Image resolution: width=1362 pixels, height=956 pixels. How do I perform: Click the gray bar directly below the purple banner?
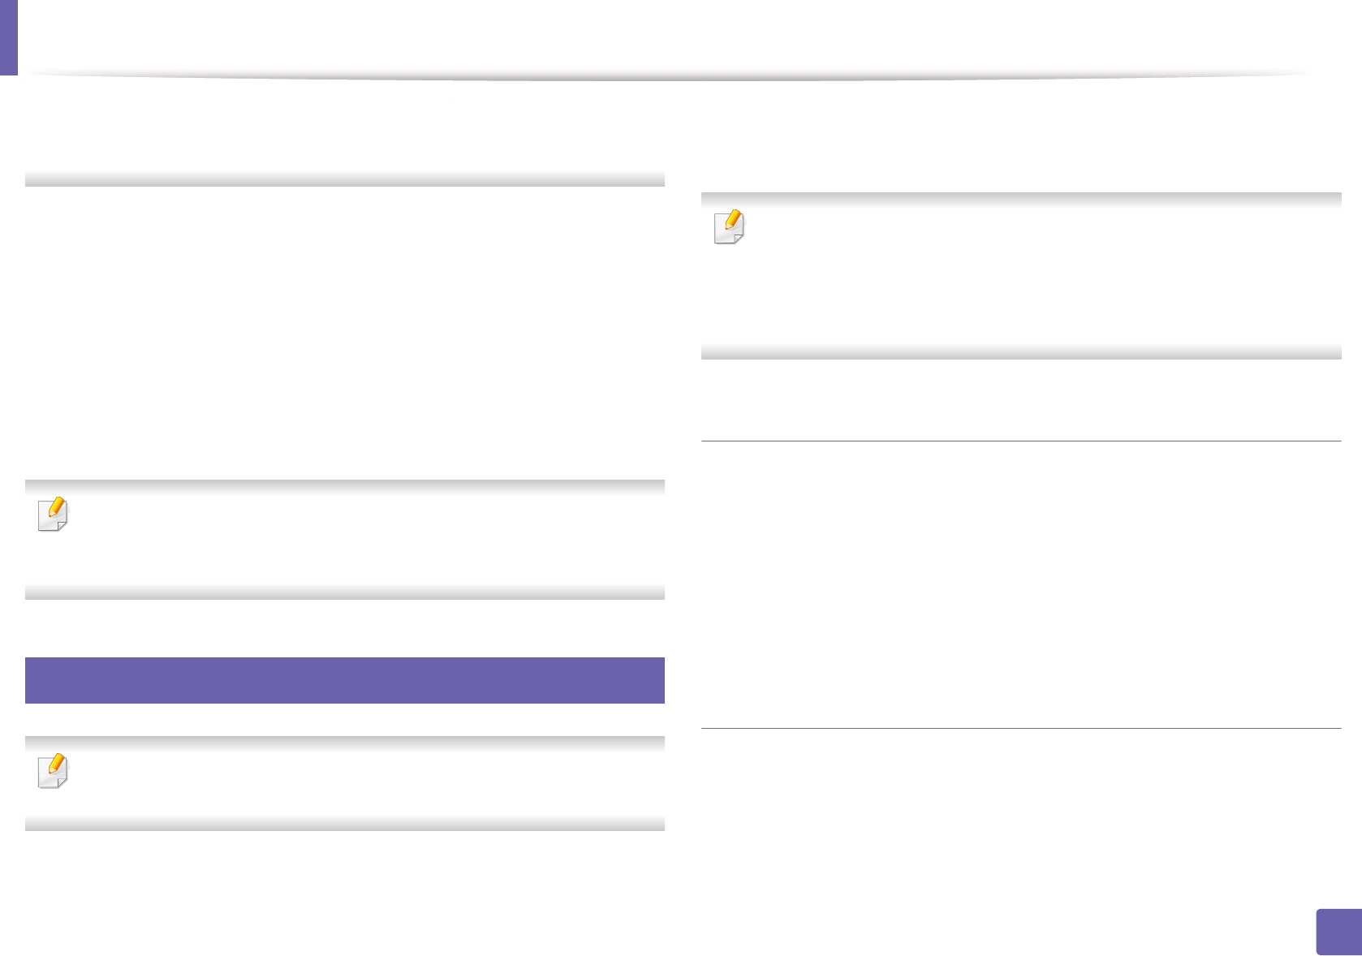pyautogui.click(x=345, y=741)
